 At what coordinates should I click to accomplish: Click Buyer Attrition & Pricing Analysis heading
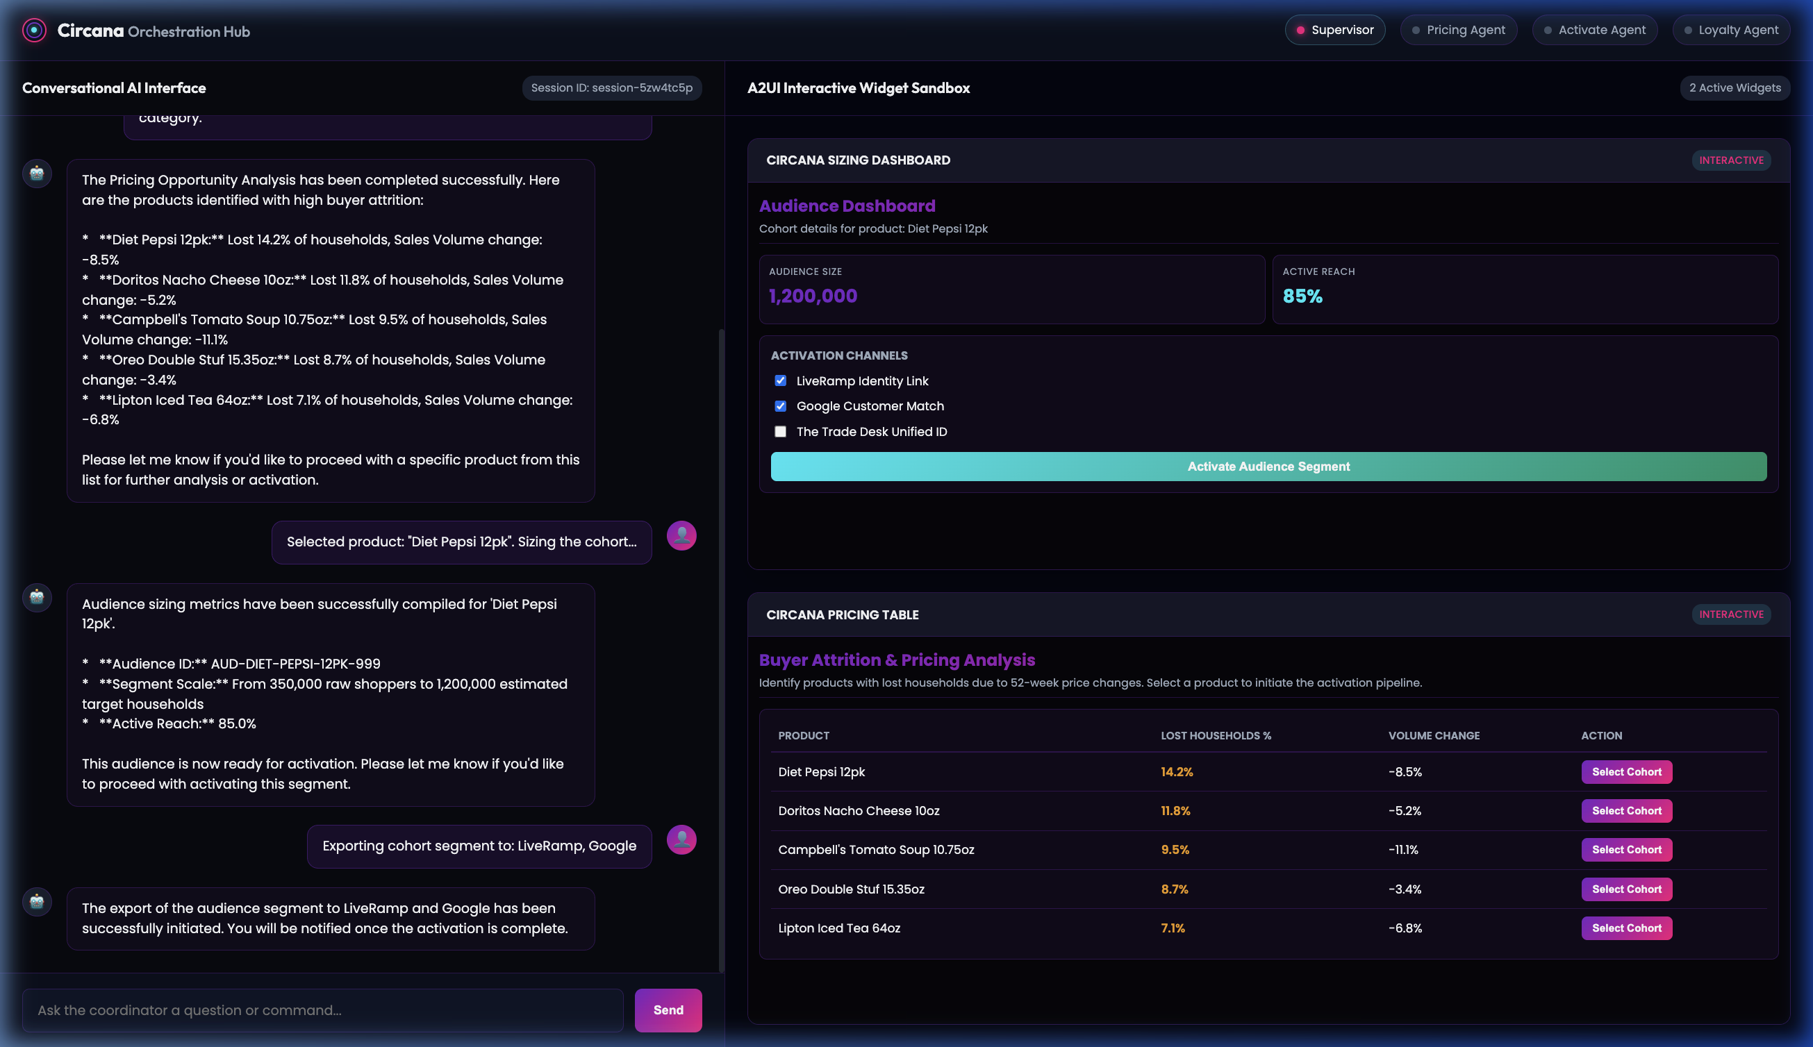tap(896, 660)
